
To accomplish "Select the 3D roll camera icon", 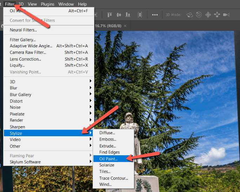I will click(x=199, y=15).
